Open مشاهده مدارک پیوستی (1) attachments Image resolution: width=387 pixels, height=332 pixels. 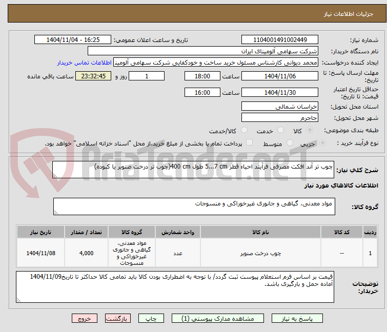point(218,319)
